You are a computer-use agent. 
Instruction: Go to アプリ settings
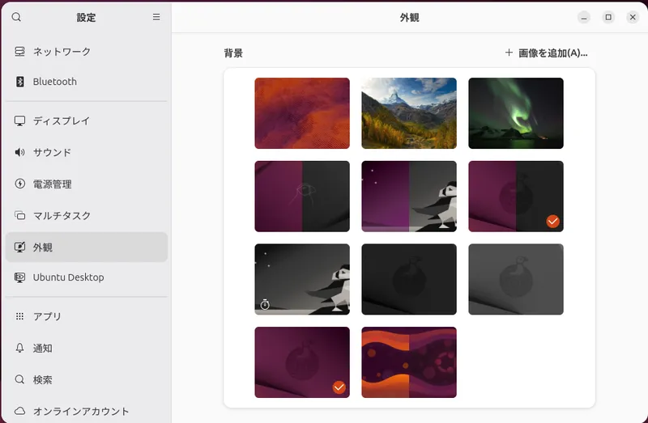[x=87, y=316]
